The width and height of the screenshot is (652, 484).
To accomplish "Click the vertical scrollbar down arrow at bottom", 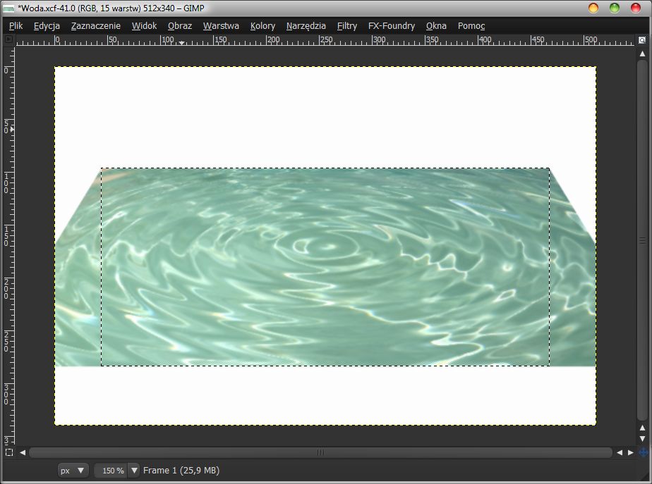I will [642, 439].
